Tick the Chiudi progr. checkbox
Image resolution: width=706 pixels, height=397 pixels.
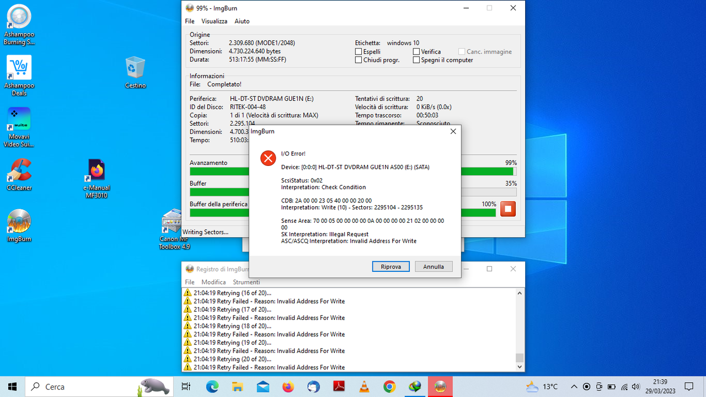tap(359, 60)
